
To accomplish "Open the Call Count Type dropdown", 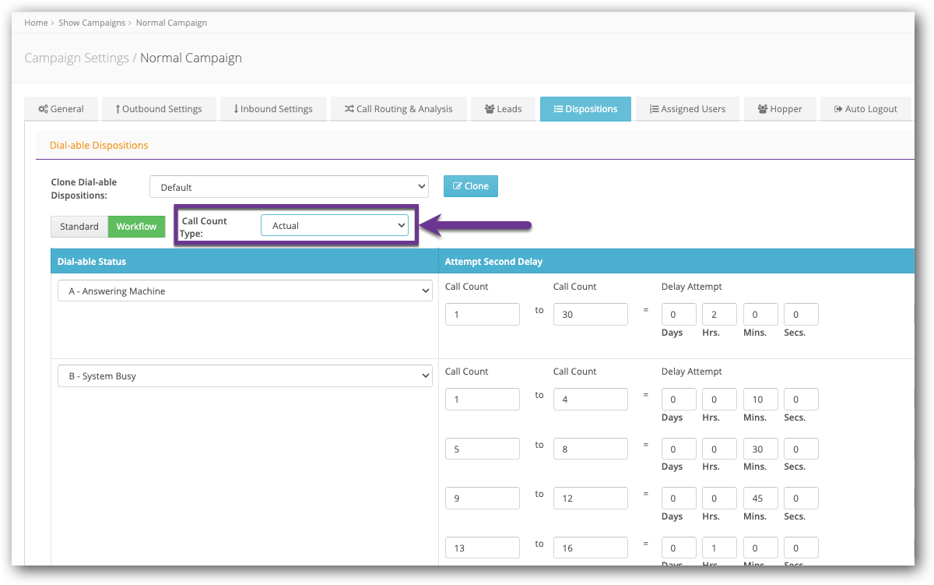I will click(x=335, y=226).
